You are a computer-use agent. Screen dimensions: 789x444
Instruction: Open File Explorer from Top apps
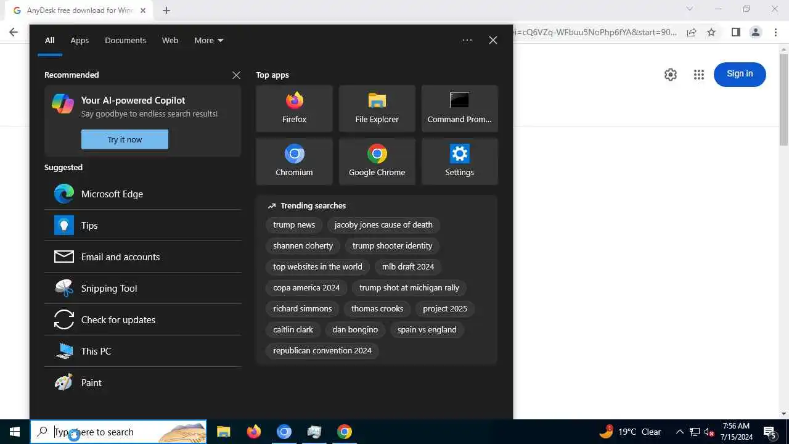(377, 109)
